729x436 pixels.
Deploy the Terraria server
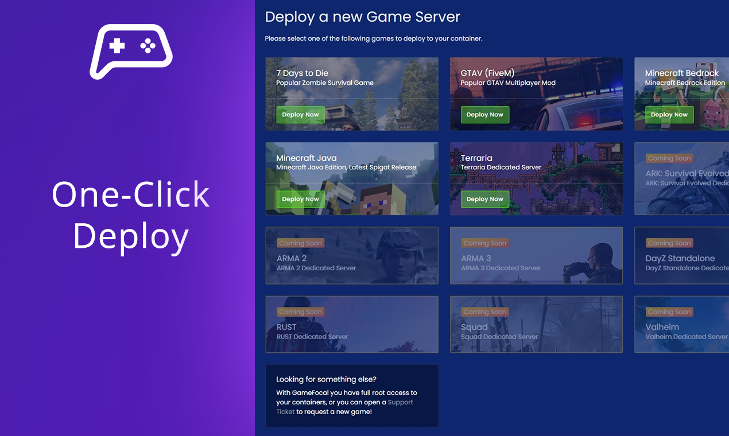485,199
